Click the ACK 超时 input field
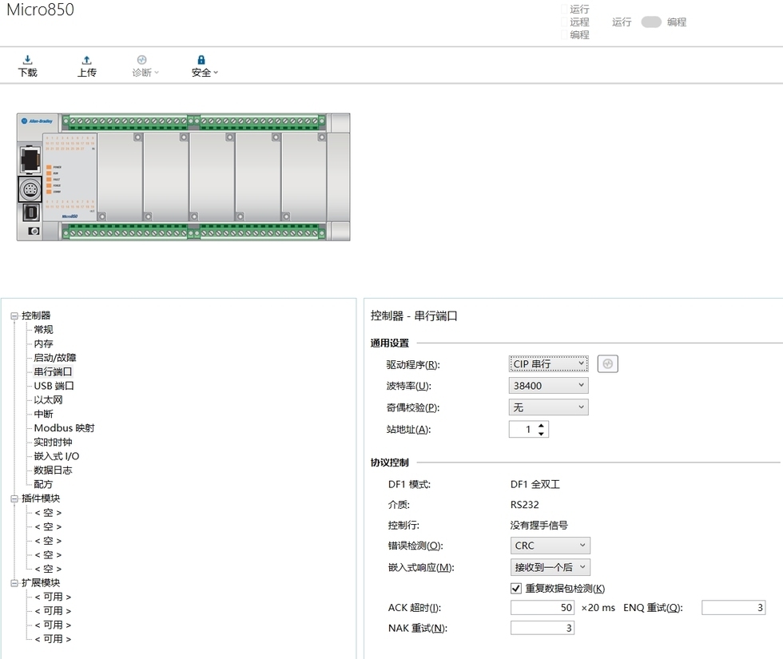The height and width of the screenshot is (659, 783). [x=543, y=608]
